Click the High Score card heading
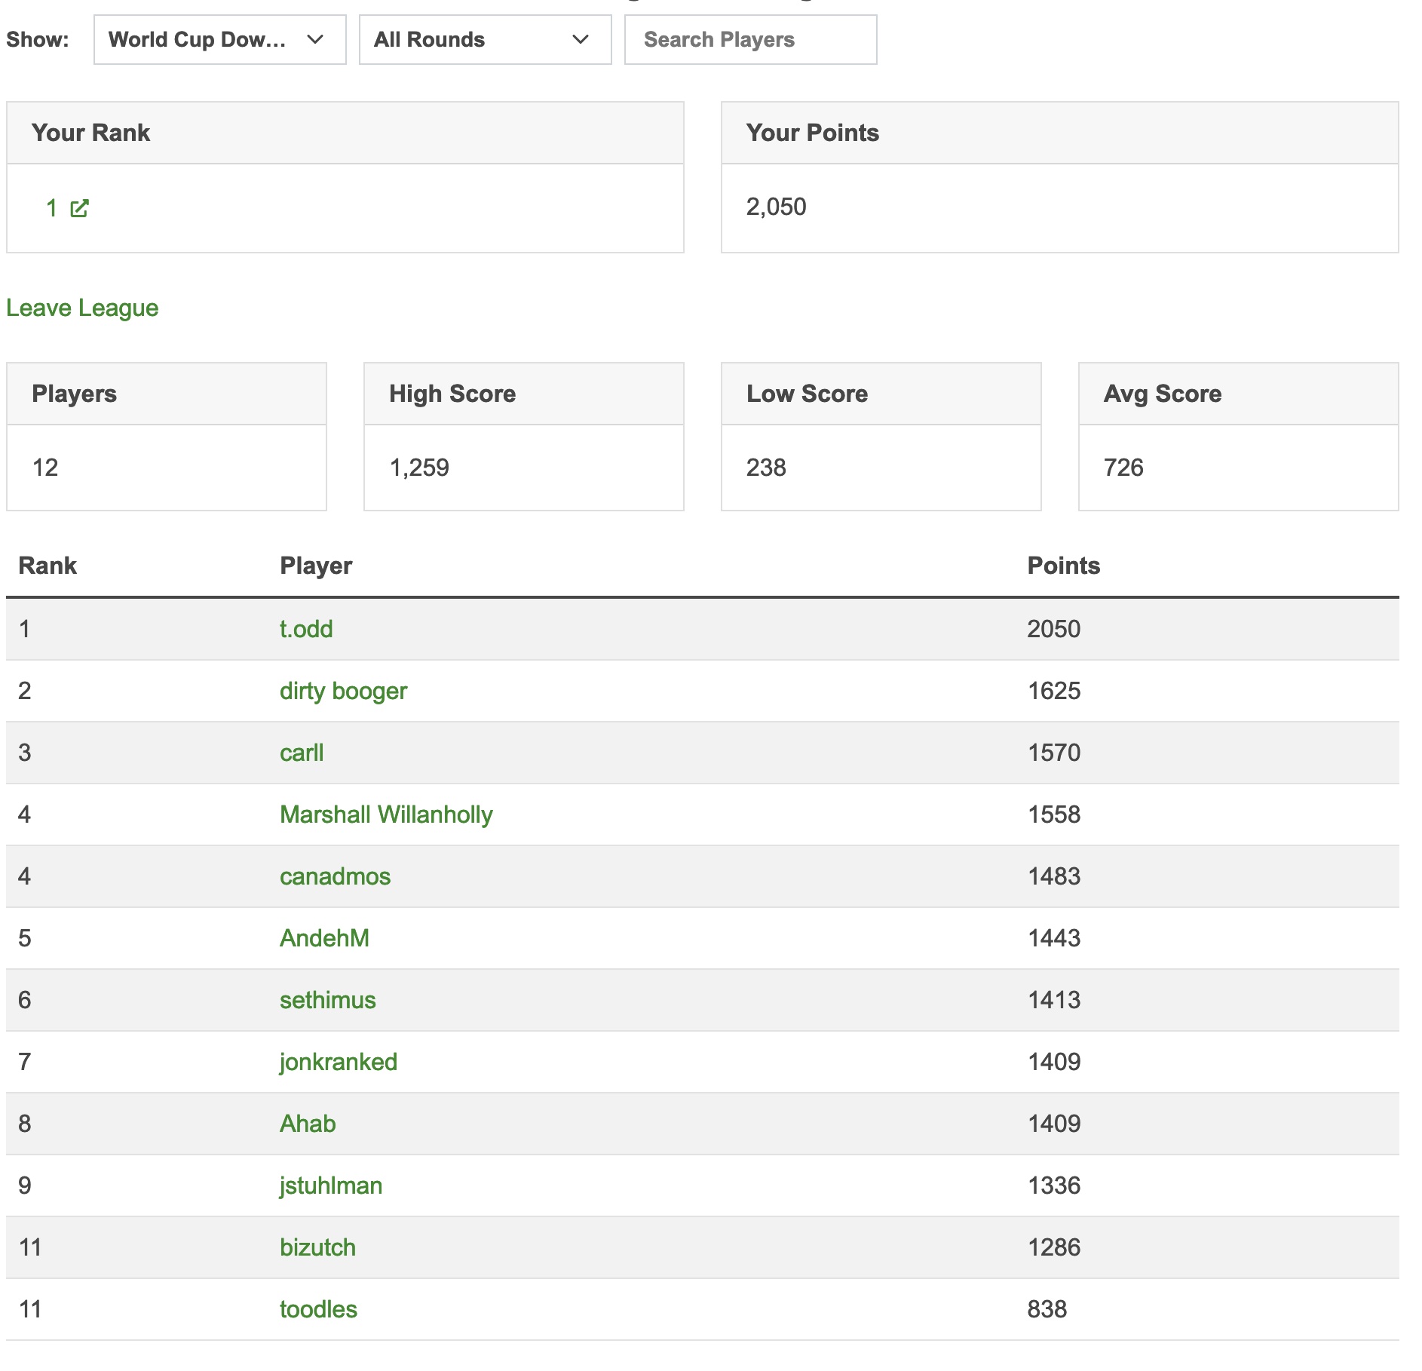Screen dimensions: 1422x1371 coord(452,394)
